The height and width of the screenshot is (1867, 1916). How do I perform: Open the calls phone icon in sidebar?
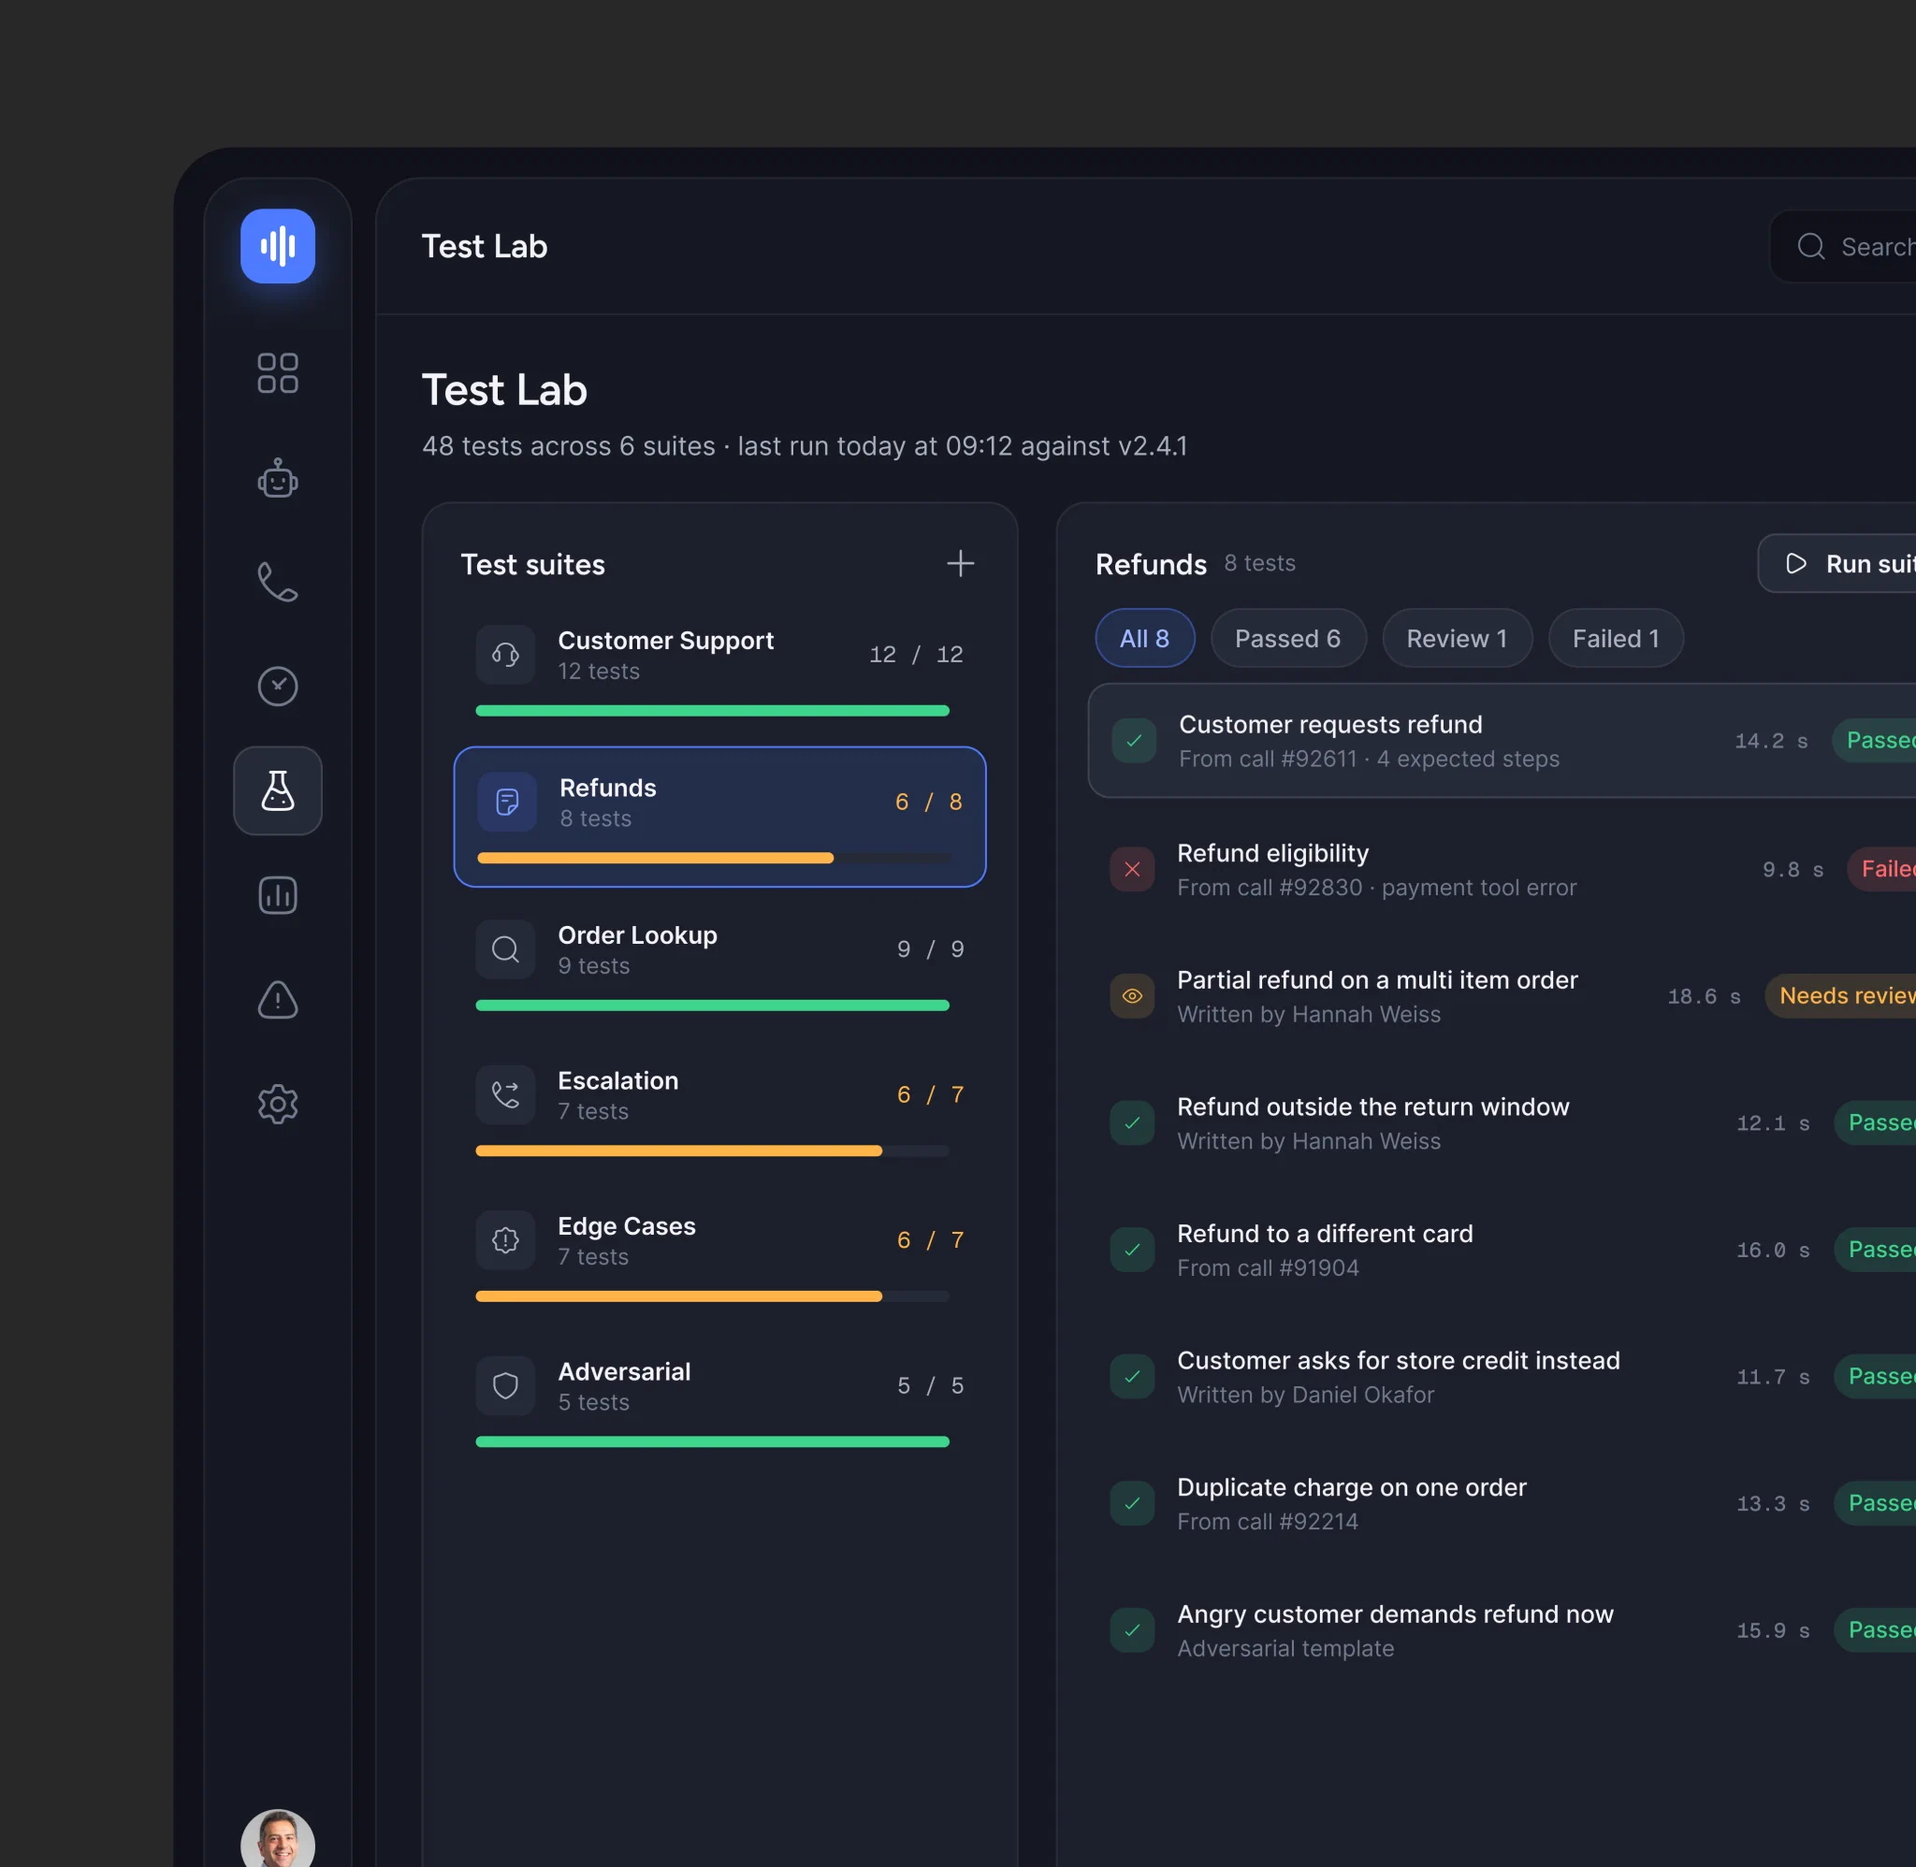(278, 582)
